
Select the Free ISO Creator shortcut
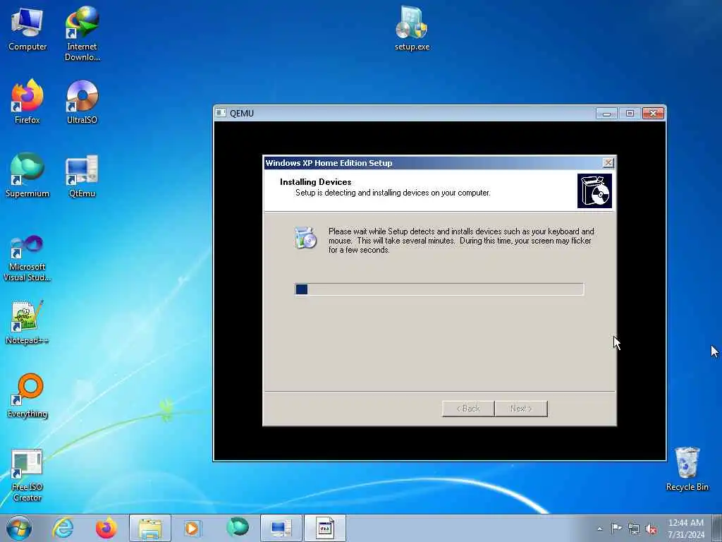[27, 475]
